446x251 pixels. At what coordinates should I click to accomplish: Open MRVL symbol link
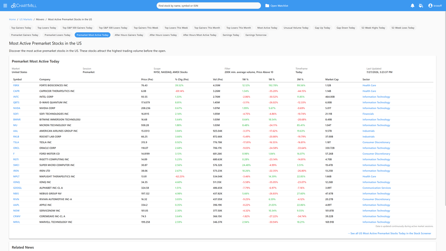click(17, 222)
